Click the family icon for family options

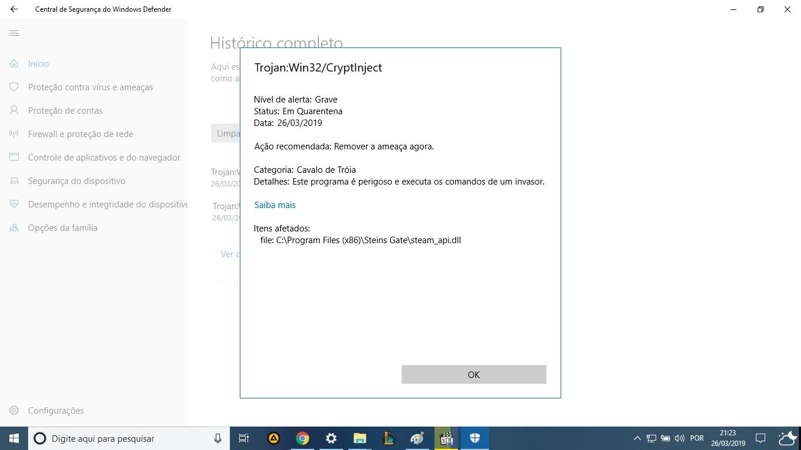[14, 227]
